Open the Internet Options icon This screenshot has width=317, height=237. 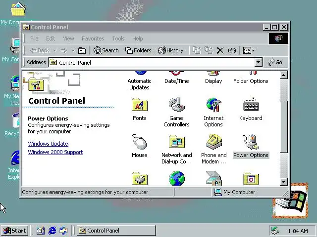(x=213, y=105)
